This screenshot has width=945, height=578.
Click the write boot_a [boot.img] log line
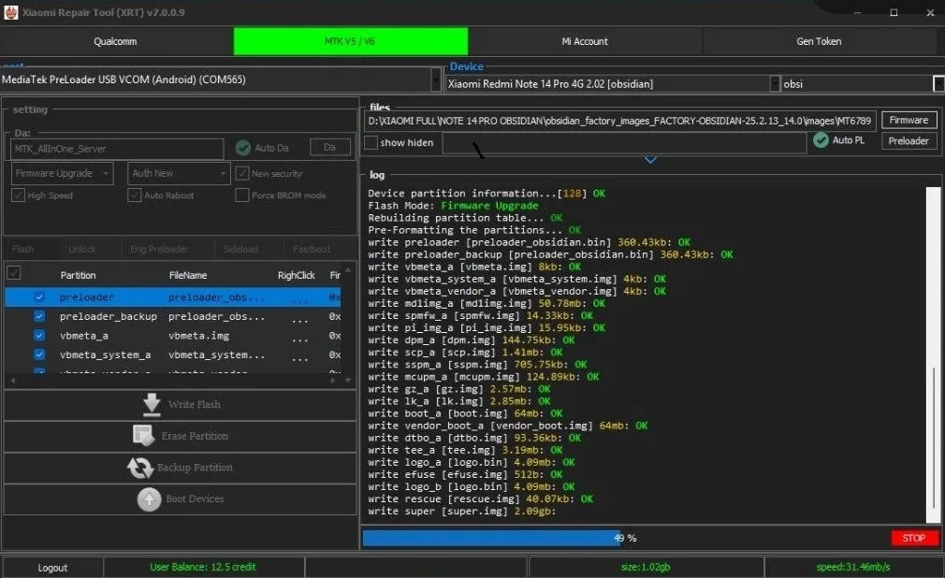pyautogui.click(x=465, y=413)
